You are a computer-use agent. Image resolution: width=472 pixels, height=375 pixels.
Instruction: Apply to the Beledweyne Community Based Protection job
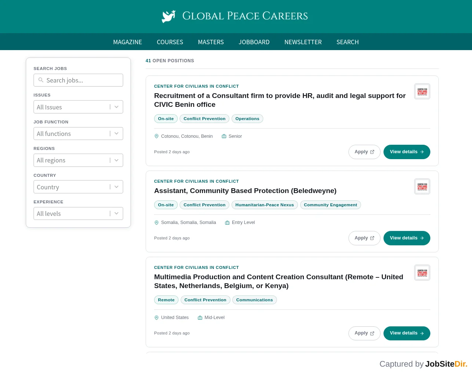pos(364,238)
